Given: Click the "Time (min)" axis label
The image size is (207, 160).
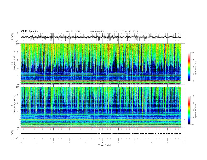Looking at the screenshot, I should (x=105, y=145).
